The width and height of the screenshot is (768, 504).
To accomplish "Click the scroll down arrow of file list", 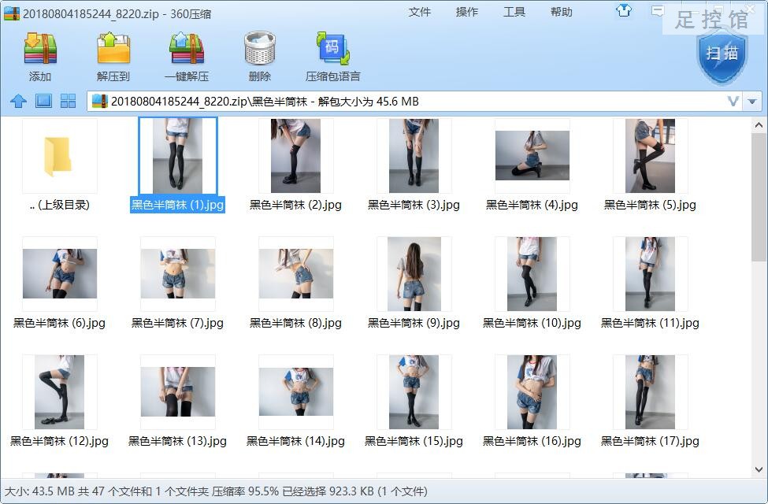I will click(759, 469).
